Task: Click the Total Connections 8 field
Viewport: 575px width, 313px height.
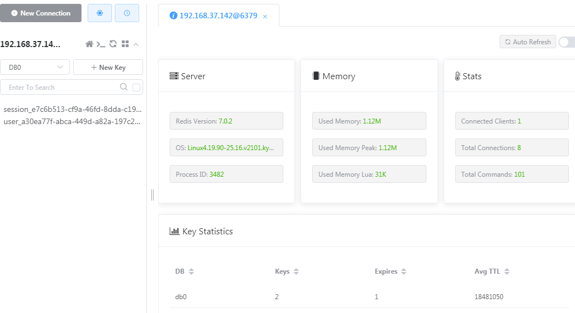Action: [x=512, y=147]
